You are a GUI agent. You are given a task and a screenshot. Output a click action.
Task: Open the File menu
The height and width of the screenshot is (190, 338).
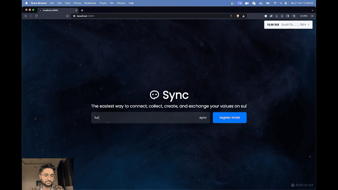52,3
